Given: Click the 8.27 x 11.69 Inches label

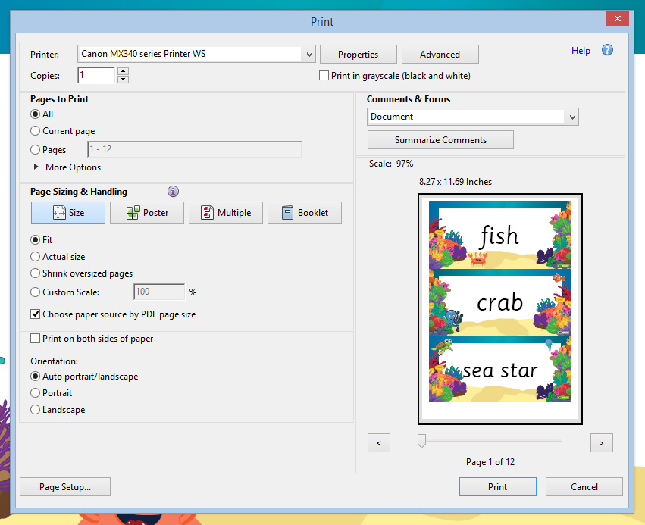Looking at the screenshot, I should [x=456, y=182].
